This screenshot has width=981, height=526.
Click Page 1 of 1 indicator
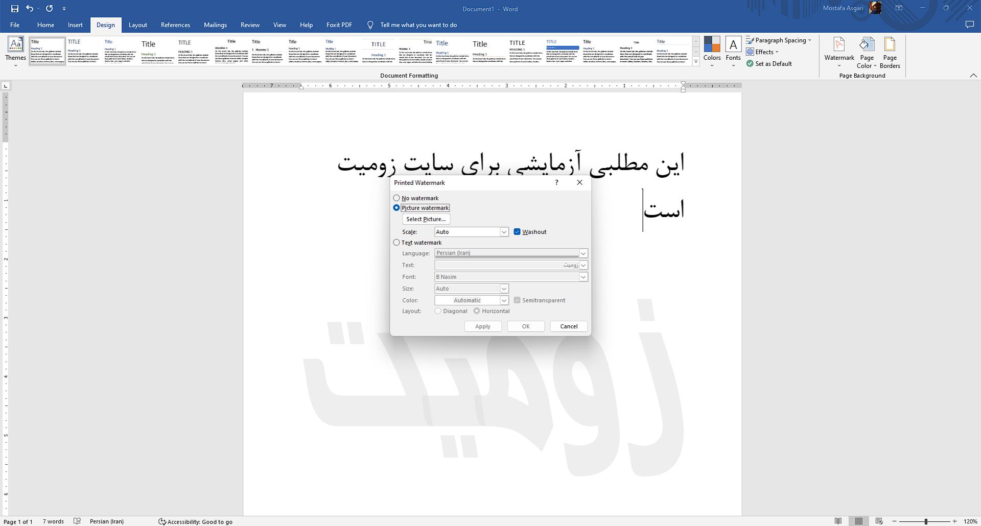pyautogui.click(x=18, y=521)
